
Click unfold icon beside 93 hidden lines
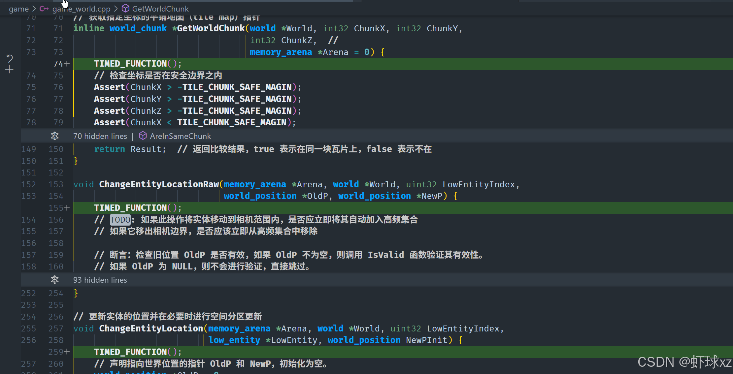(x=55, y=280)
